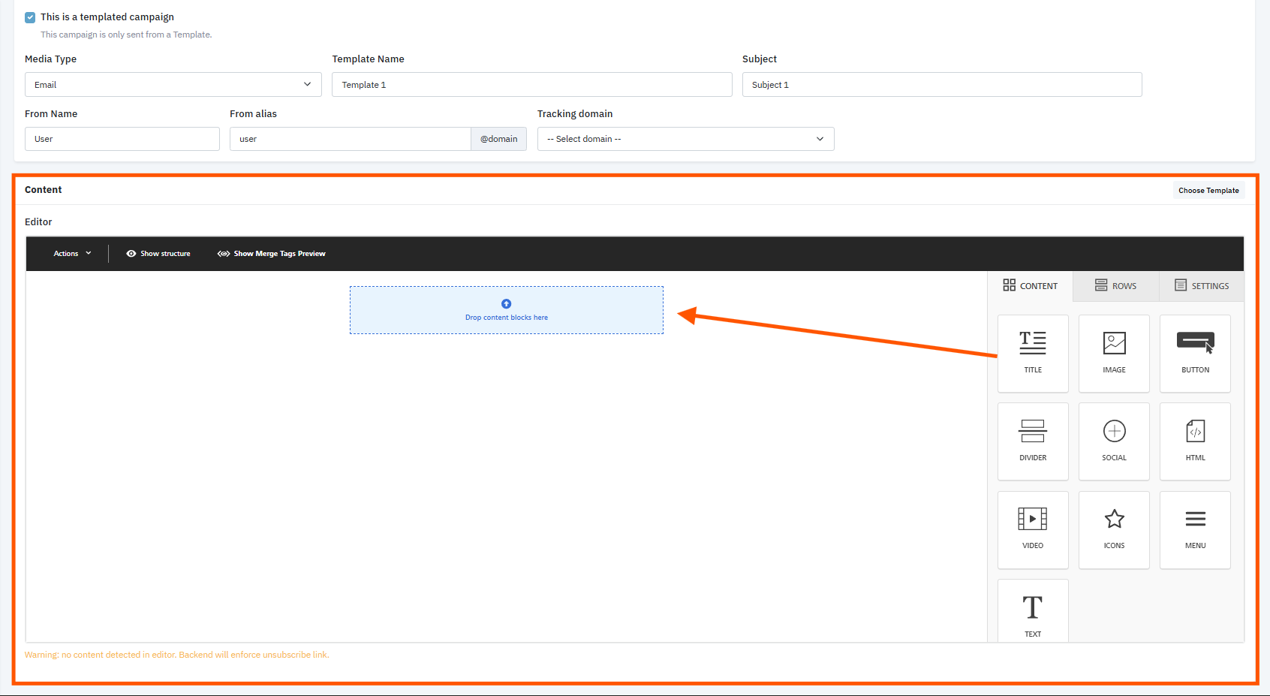The image size is (1270, 696).
Task: Click the Choose Template button
Action: pyautogui.click(x=1208, y=191)
